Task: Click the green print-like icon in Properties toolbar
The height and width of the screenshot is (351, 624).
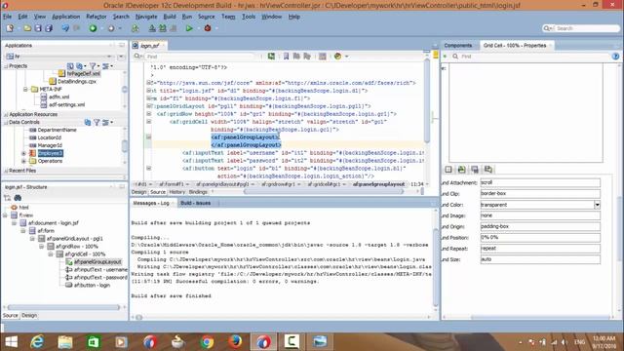Action: 461,170
